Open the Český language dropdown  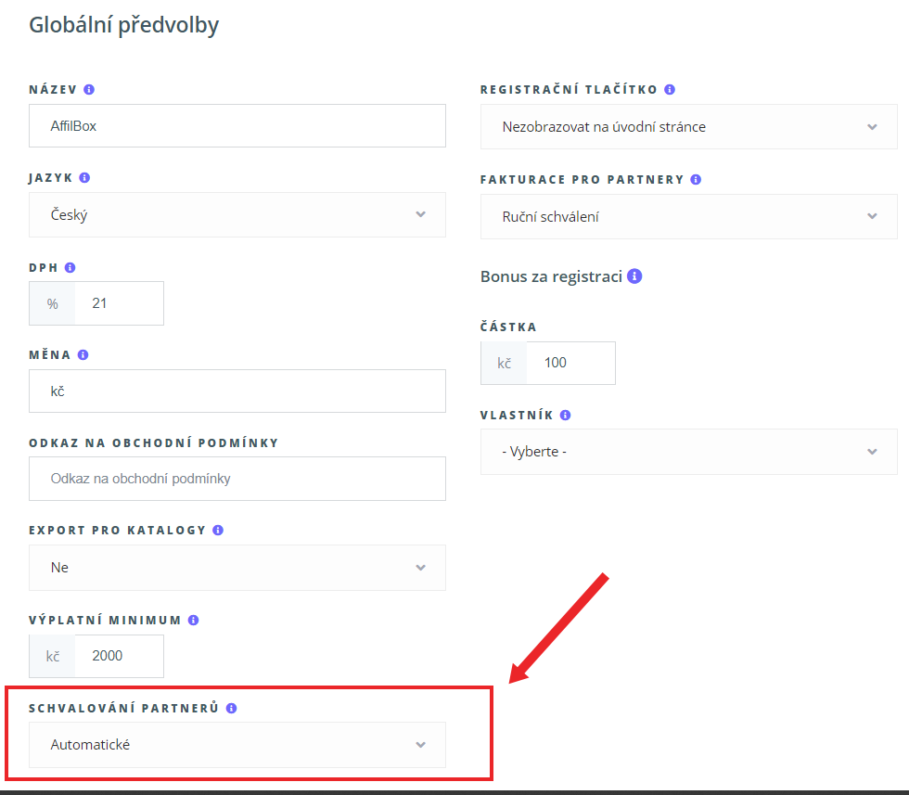point(237,214)
